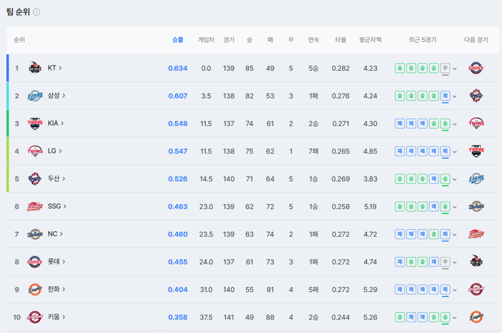Sort by the 연속 column header
502x333 pixels.
(313, 40)
